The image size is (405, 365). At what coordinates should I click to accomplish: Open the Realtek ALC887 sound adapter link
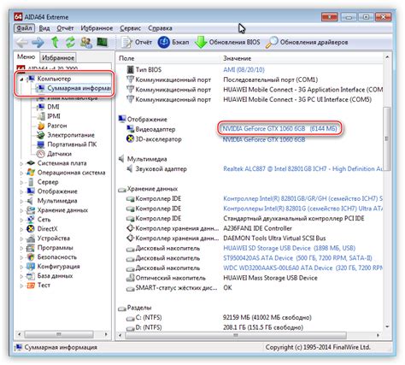[x=302, y=169]
